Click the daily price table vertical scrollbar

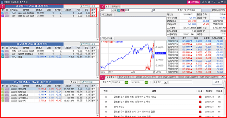tap(224, 55)
